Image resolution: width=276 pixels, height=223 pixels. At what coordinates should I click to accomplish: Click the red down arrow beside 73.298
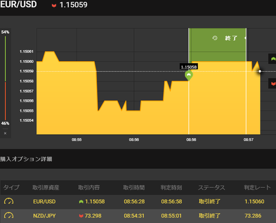pyautogui.click(x=81, y=216)
